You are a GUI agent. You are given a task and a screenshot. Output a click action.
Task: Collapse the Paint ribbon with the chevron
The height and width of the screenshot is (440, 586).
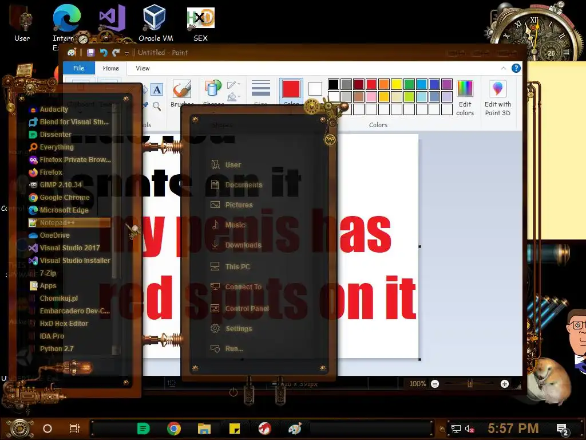click(504, 68)
